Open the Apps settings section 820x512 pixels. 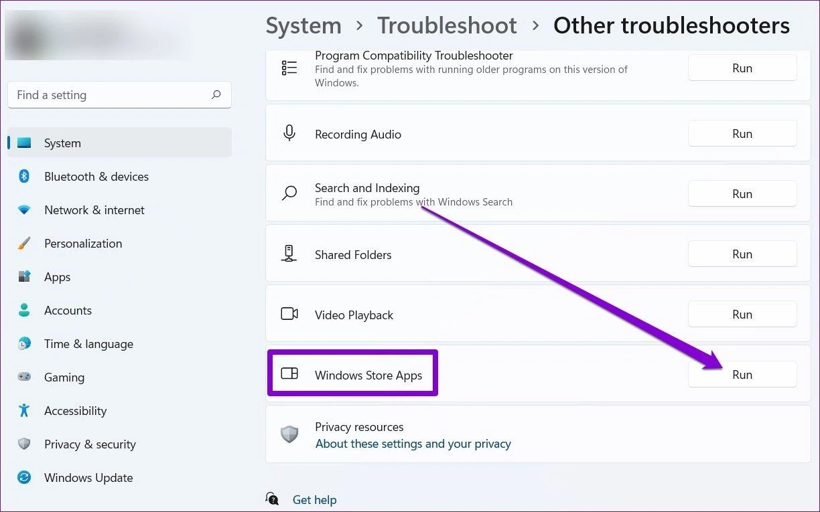click(x=57, y=277)
